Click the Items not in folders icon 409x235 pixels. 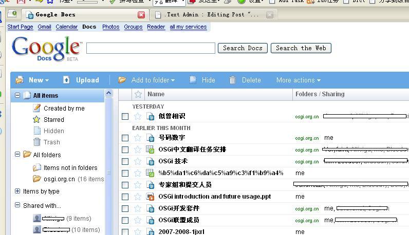click(37, 167)
